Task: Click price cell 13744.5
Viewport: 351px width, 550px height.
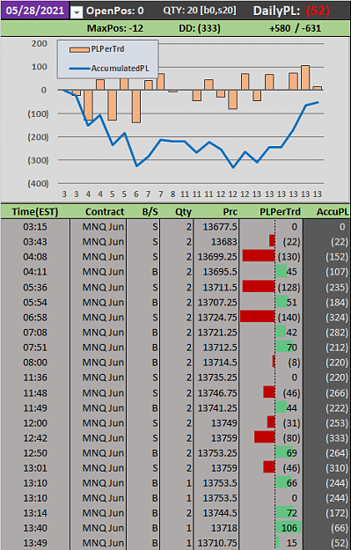Action: click(216, 513)
